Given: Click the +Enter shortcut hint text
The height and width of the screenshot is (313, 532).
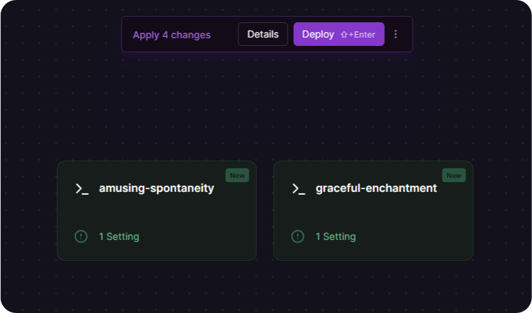Looking at the screenshot, I should [362, 35].
